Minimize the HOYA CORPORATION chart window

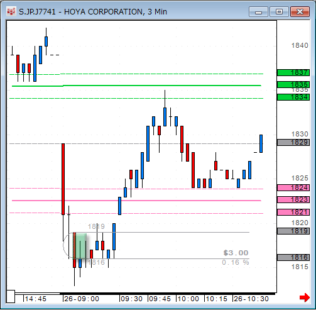pyautogui.click(x=258, y=11)
